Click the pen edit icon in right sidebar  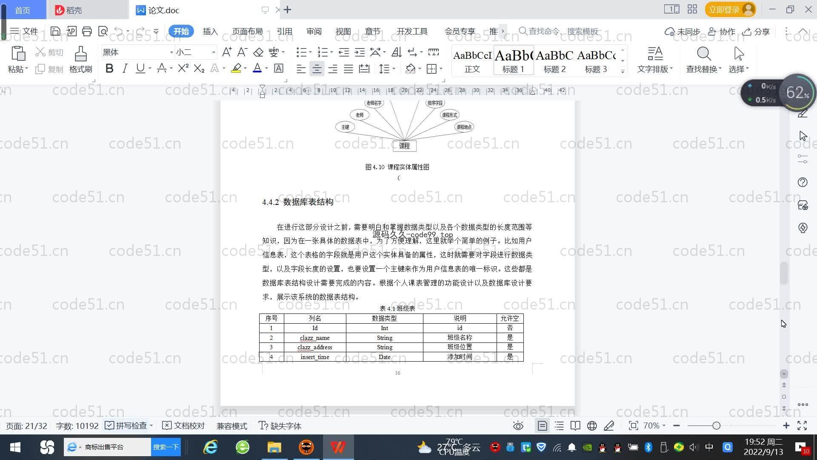803,113
